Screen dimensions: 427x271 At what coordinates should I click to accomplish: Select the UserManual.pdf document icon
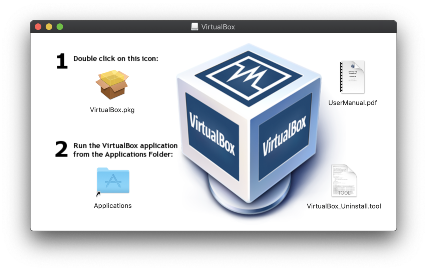coord(352,77)
